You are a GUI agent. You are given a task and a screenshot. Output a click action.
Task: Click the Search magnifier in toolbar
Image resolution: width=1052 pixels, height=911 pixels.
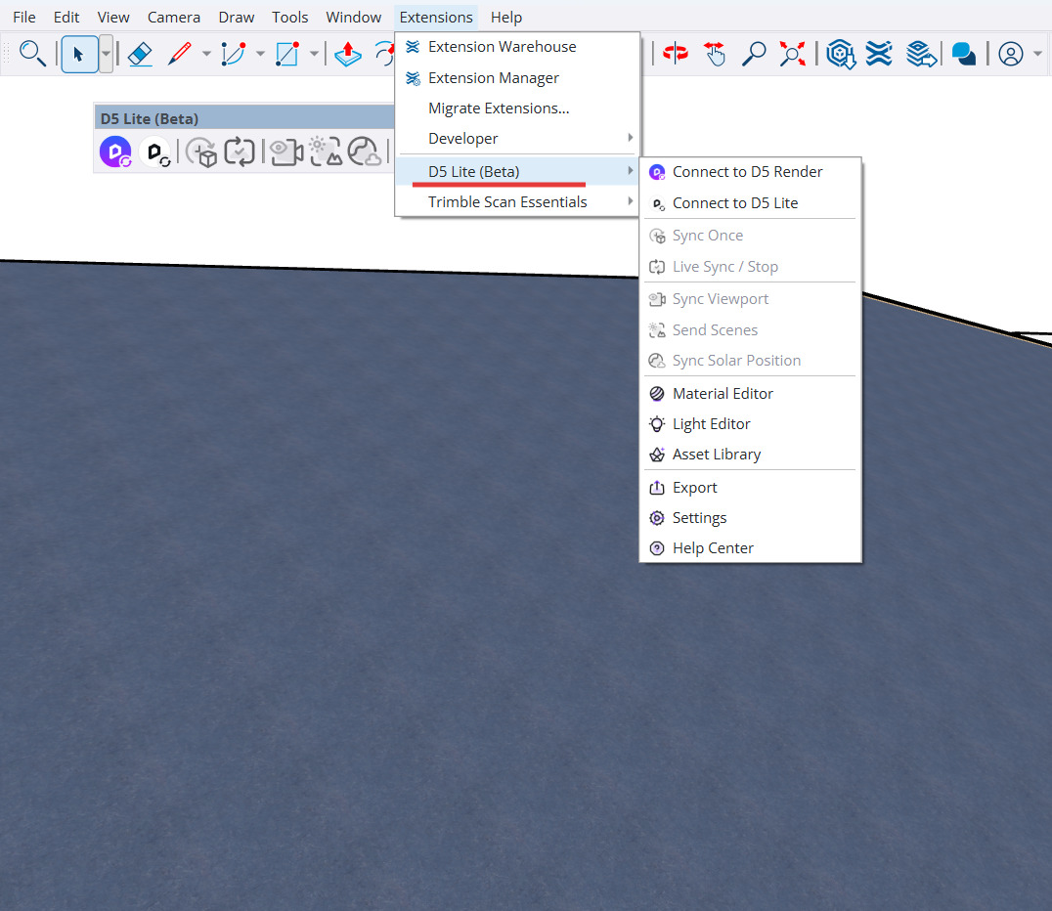[x=32, y=54]
